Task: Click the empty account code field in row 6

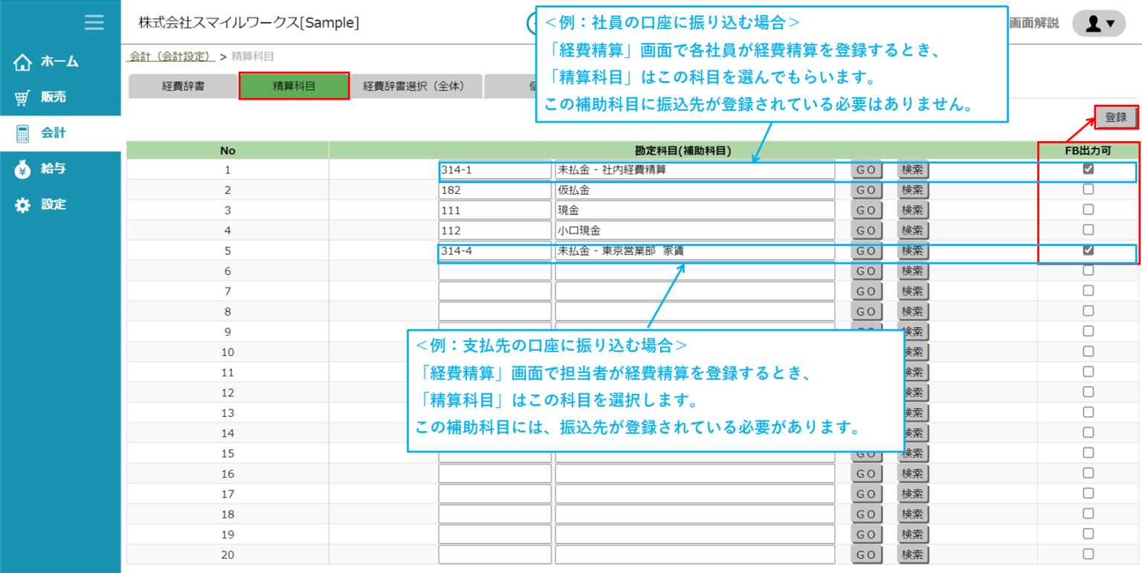Action: click(x=494, y=271)
